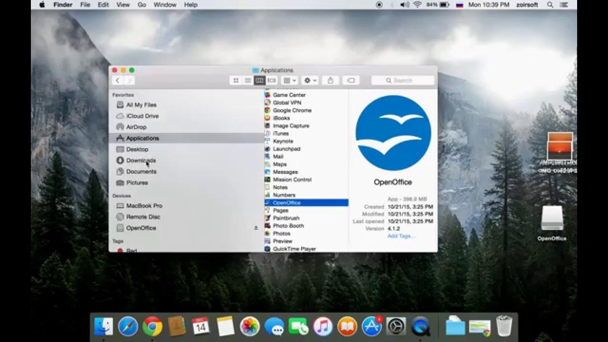Viewport: 608px width, 342px height.
Task: Click the Share button in Finder toolbar
Action: 331,81
